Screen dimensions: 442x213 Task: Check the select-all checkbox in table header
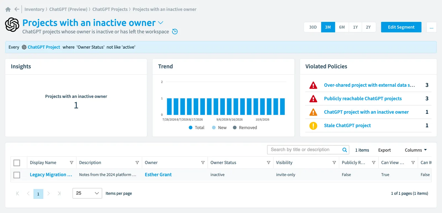pos(17,163)
